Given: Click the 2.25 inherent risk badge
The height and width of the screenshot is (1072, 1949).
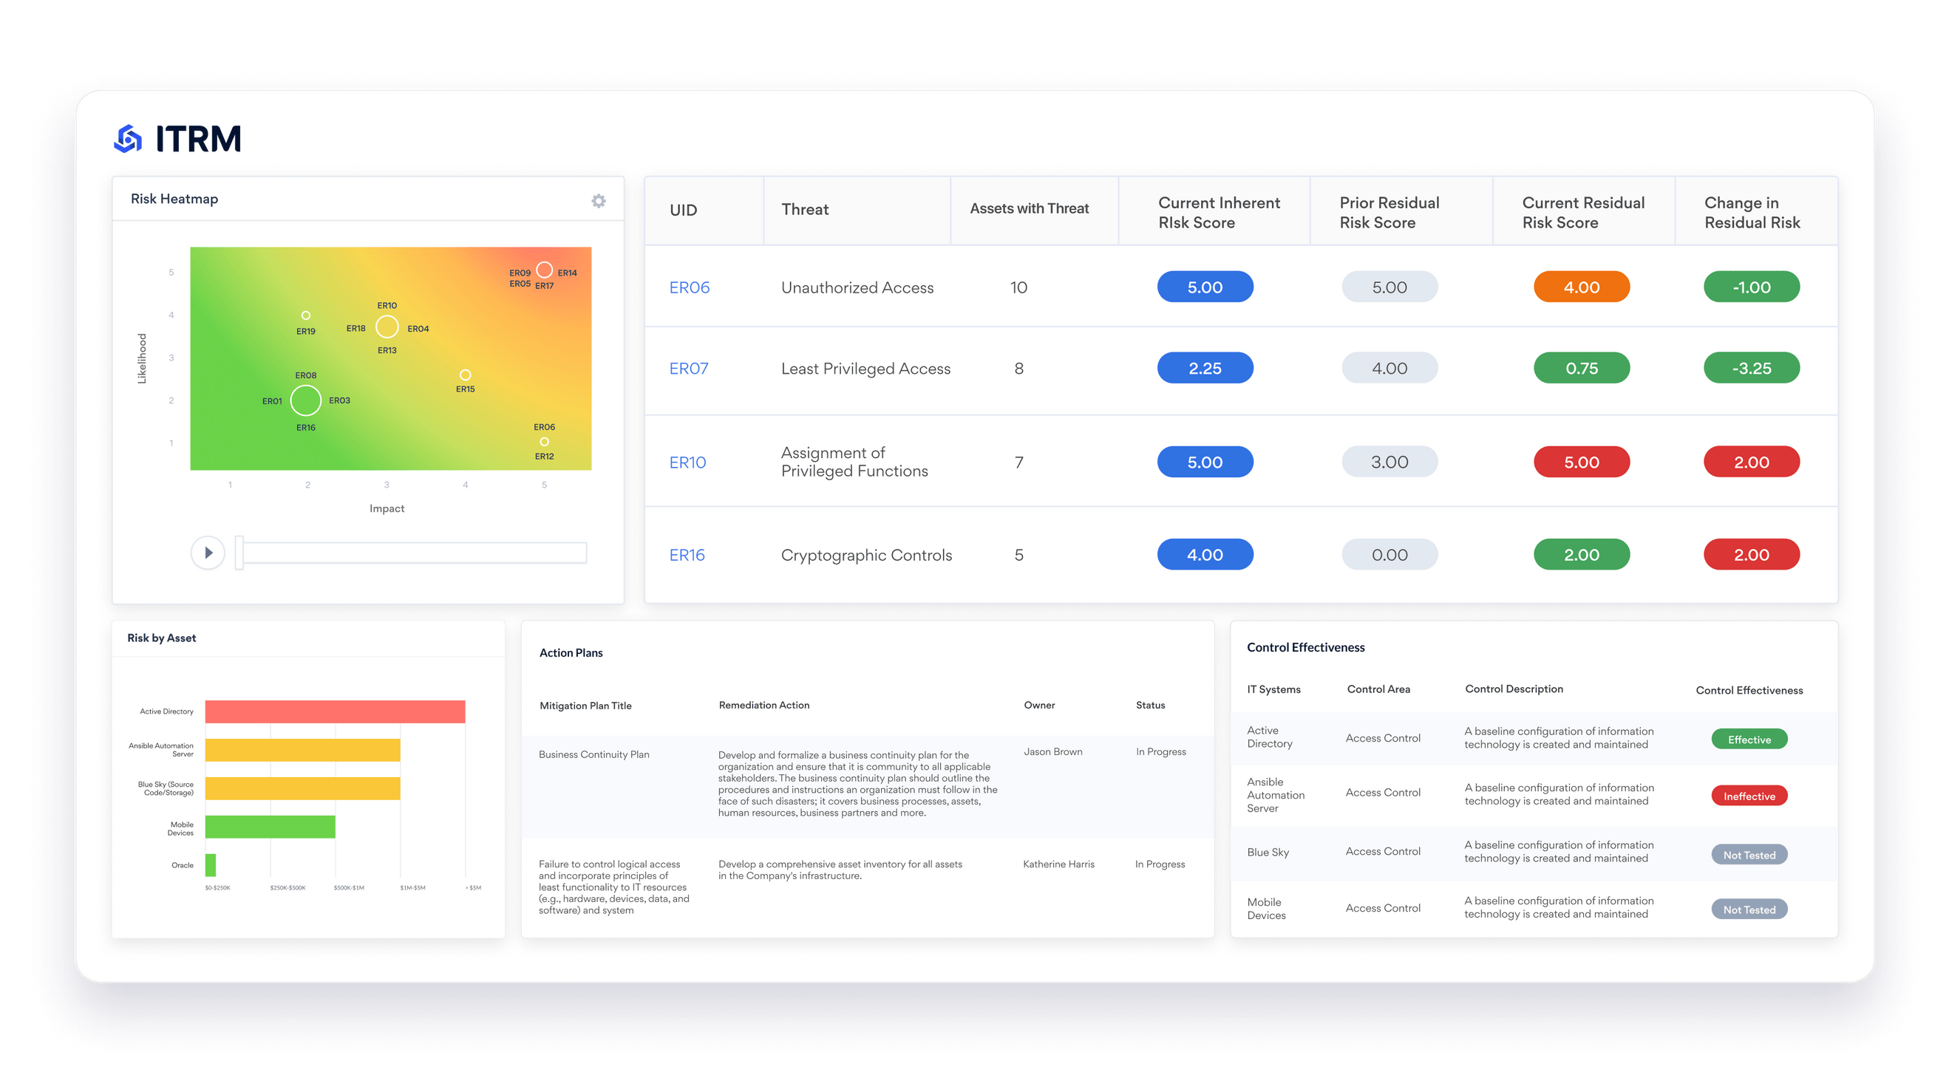Looking at the screenshot, I should (x=1205, y=369).
